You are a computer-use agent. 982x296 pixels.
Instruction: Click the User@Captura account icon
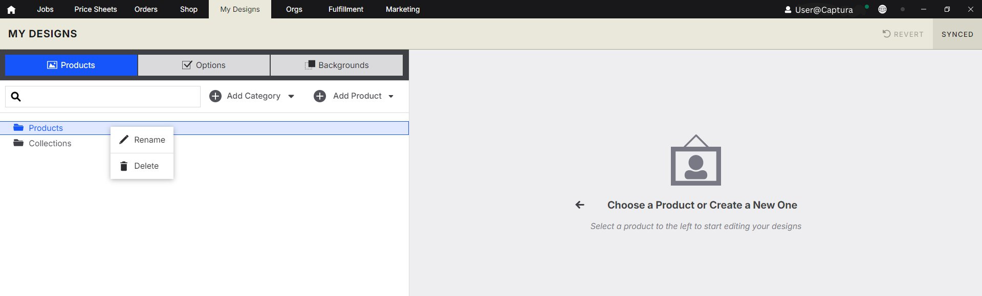pos(788,10)
